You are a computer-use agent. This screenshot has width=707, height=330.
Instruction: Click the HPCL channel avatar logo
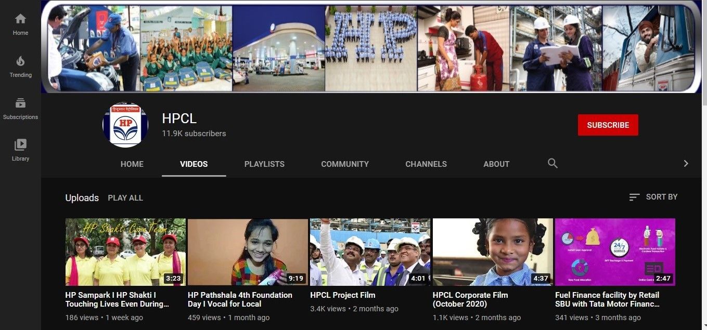125,125
